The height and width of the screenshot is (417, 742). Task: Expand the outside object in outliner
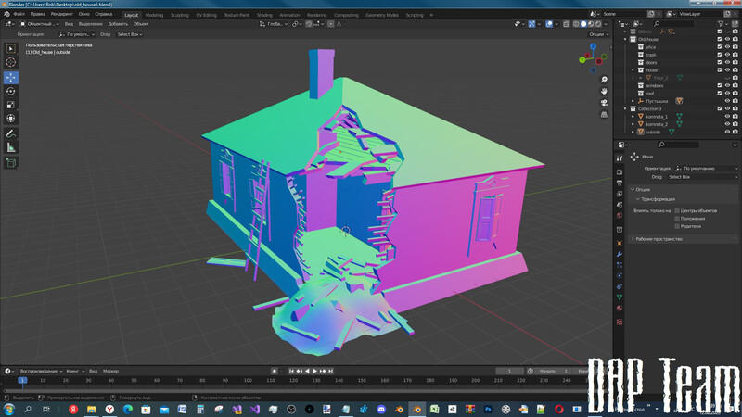(633, 132)
